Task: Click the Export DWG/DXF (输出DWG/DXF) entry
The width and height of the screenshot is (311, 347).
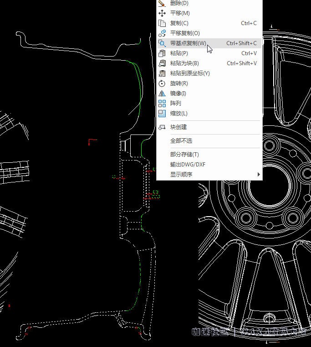Action: (188, 165)
